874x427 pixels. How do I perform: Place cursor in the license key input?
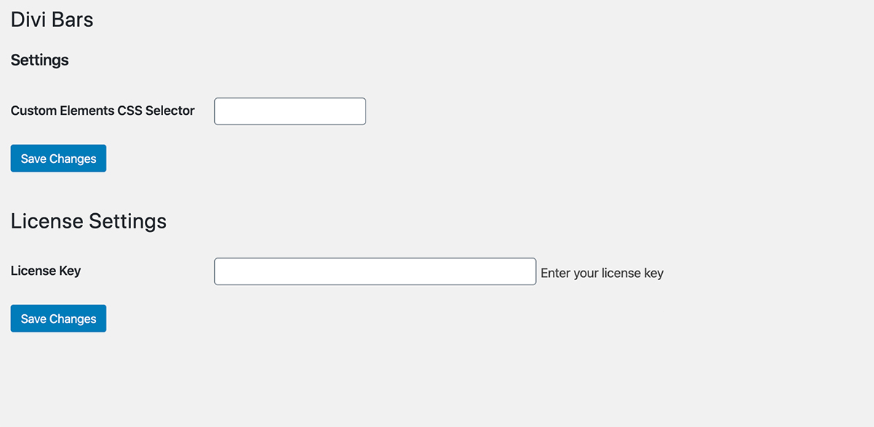pyautogui.click(x=375, y=271)
